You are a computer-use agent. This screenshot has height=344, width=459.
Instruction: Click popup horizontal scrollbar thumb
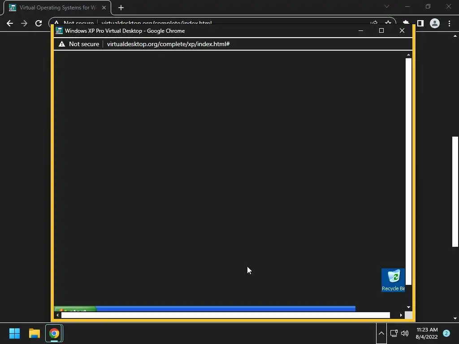225,315
